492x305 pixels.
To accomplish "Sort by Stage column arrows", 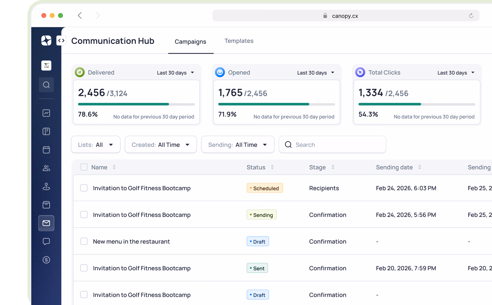I will (x=333, y=167).
